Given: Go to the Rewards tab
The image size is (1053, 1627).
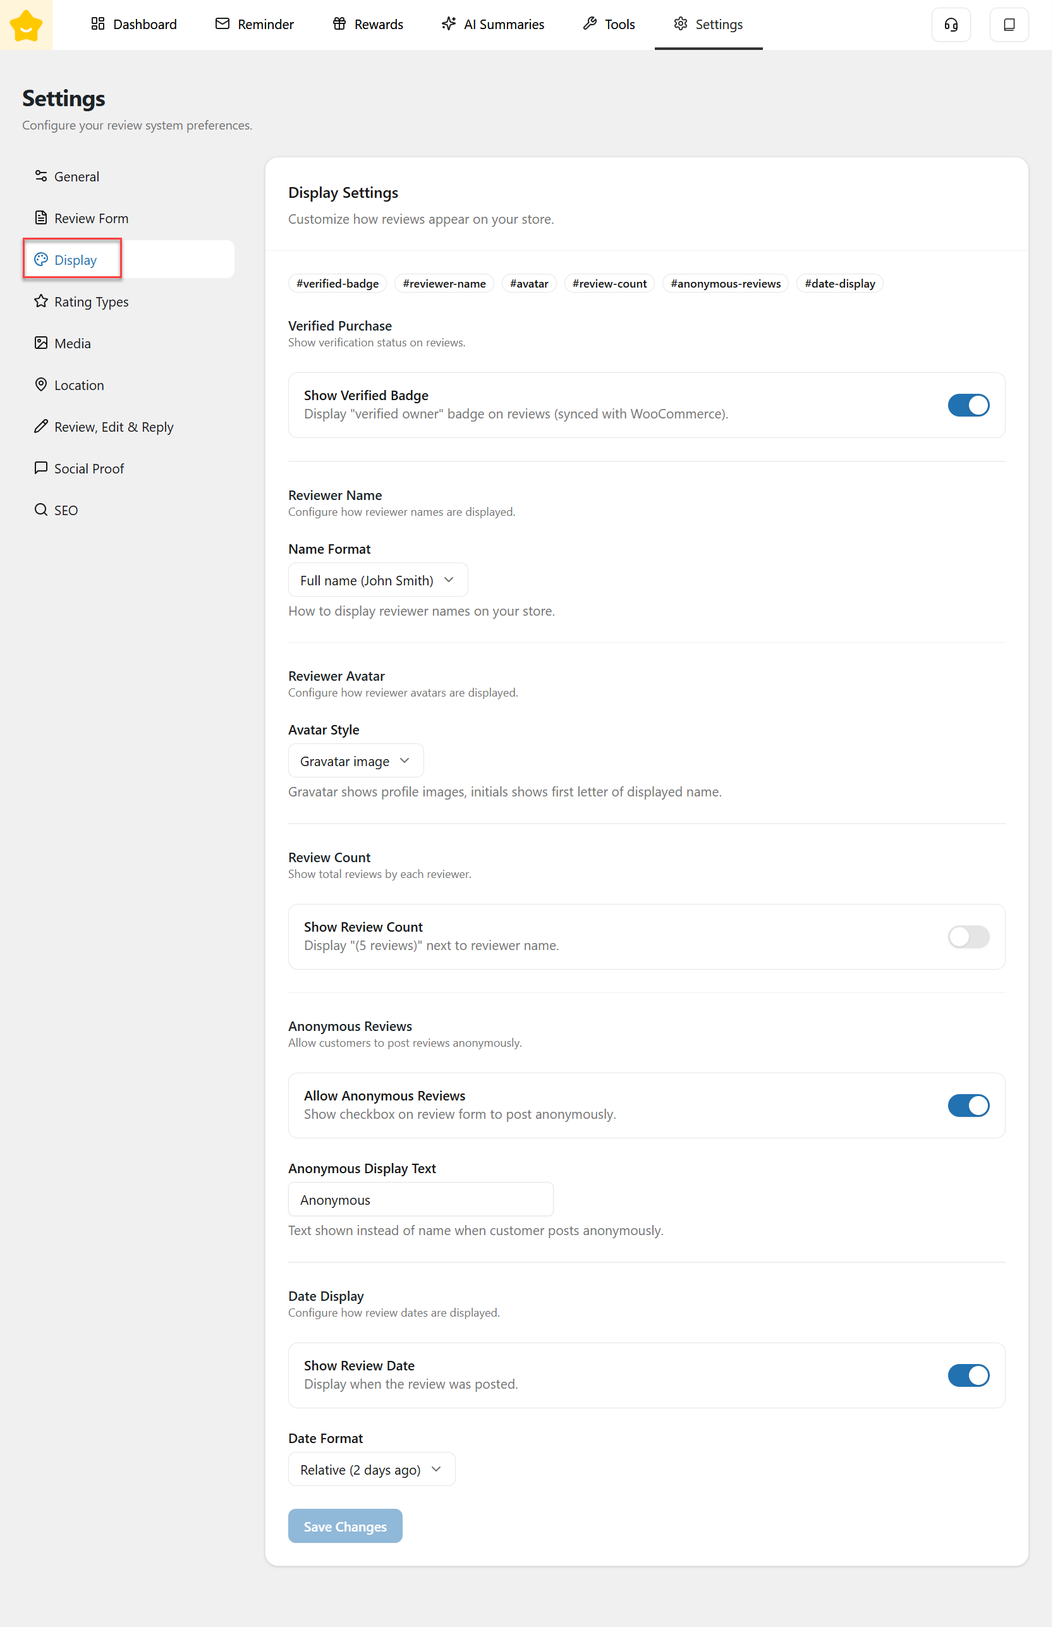Looking at the screenshot, I should pos(368,25).
